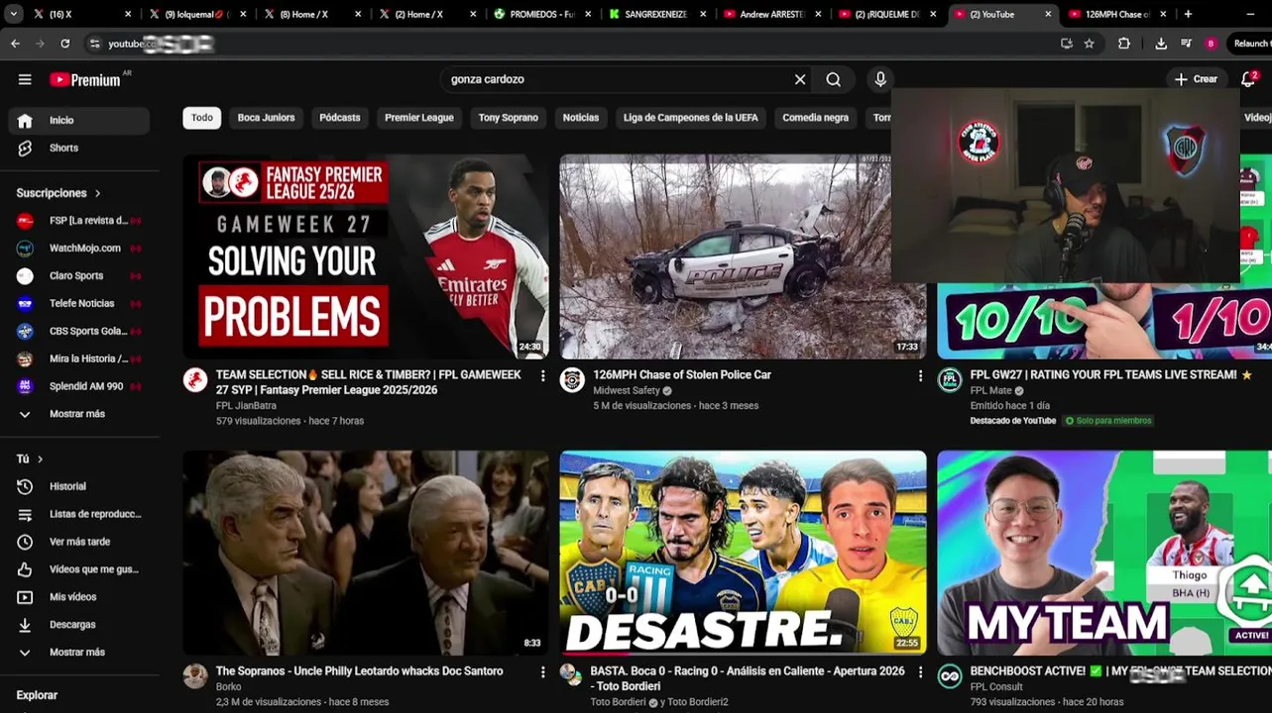Image resolution: width=1272 pixels, height=713 pixels.
Task: Open the FSP [La revista d... subscription
Action: click(78, 220)
